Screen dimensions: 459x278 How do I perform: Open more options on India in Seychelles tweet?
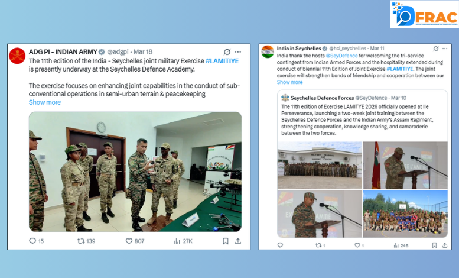[445, 49]
